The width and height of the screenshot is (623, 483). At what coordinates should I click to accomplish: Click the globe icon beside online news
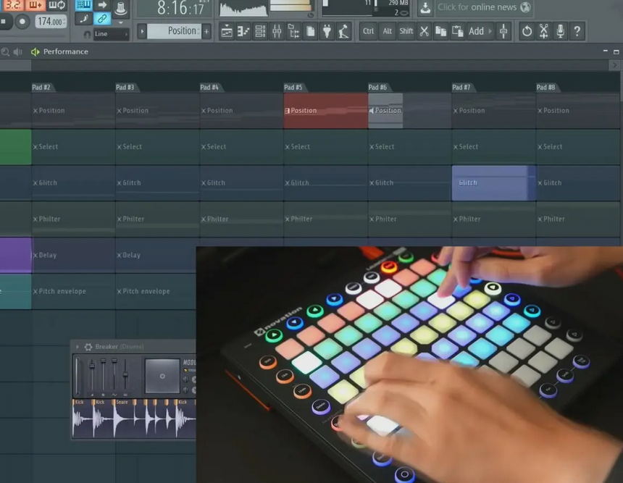525,7
